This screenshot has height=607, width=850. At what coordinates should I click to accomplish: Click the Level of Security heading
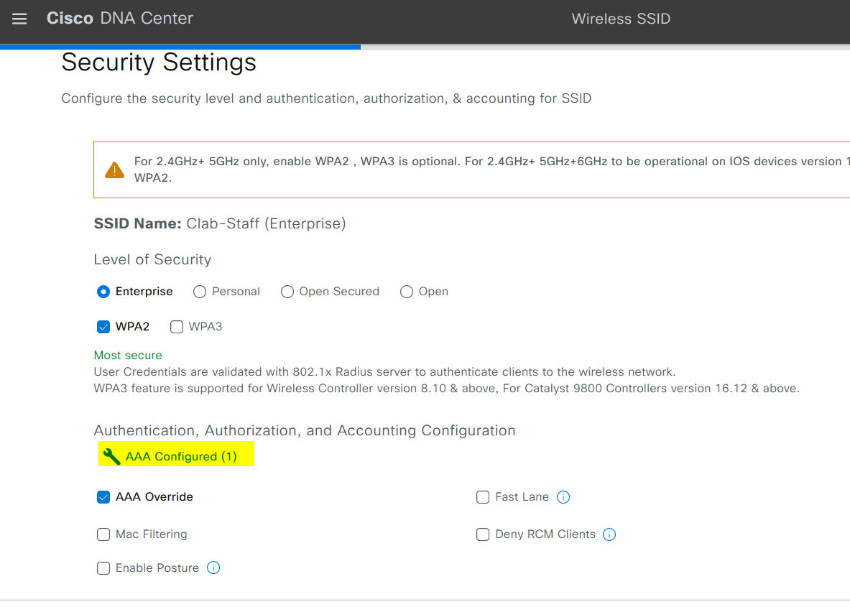click(152, 259)
